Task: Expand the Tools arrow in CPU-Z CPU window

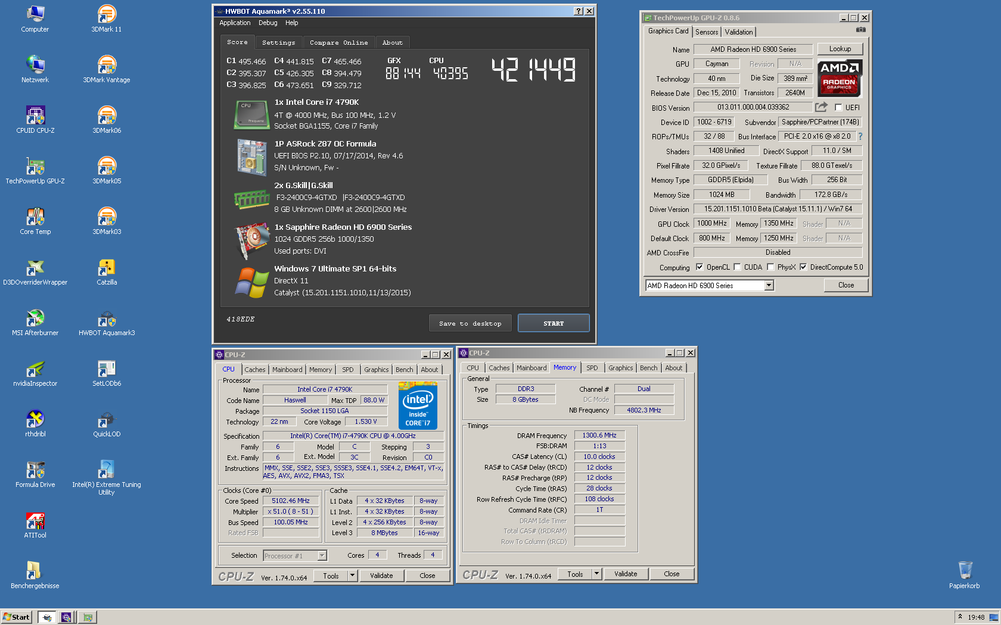Action: [x=352, y=576]
